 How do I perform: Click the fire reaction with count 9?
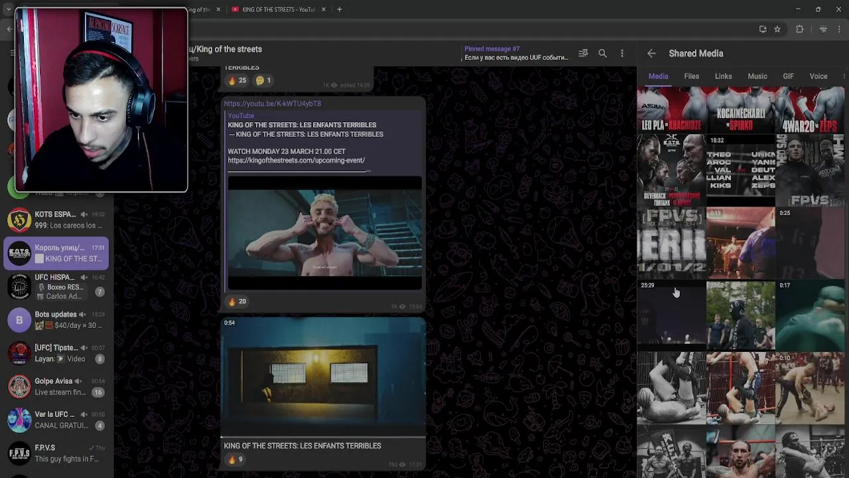tap(235, 459)
